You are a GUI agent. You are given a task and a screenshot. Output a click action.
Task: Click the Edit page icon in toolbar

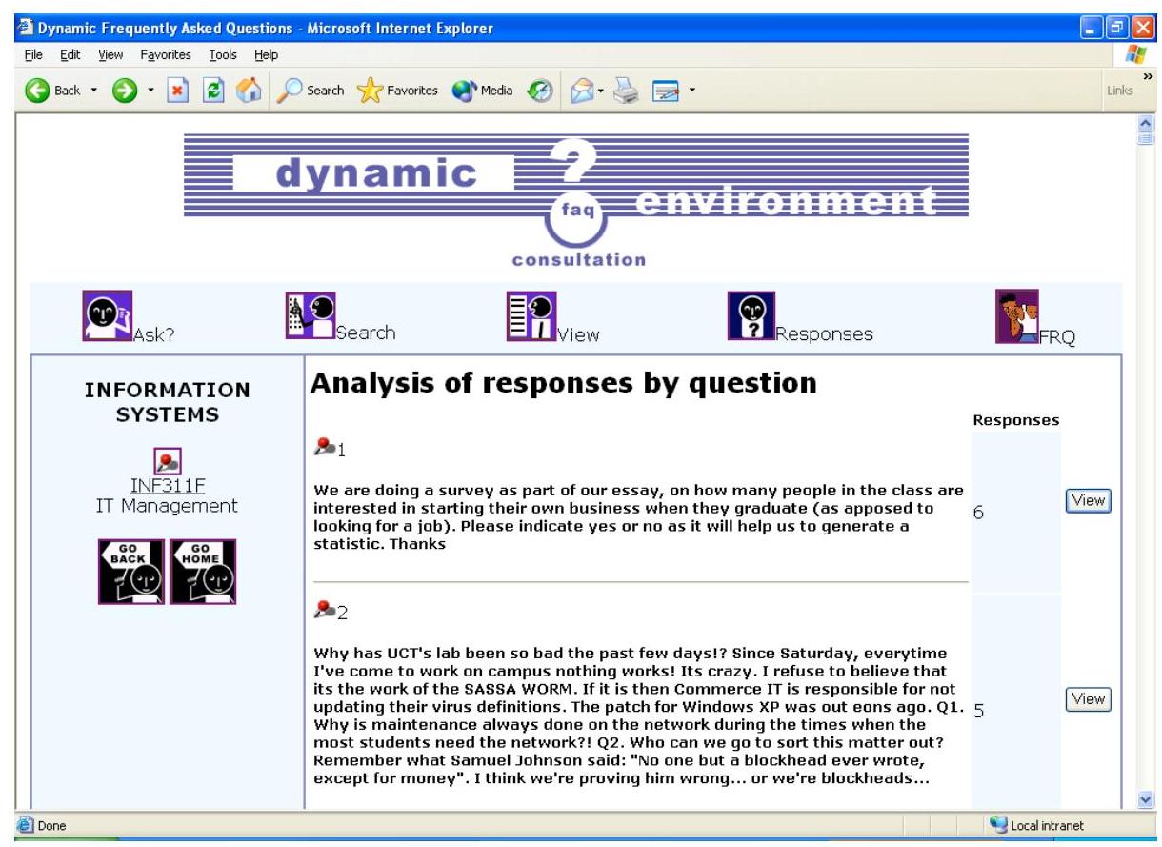pos(665,91)
